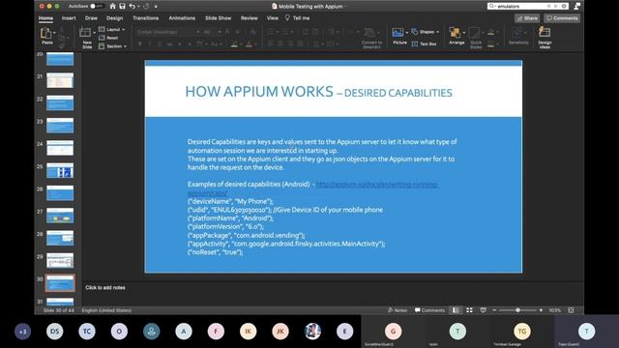Click zoom in plus icon
The image size is (619, 348).
coord(541,310)
